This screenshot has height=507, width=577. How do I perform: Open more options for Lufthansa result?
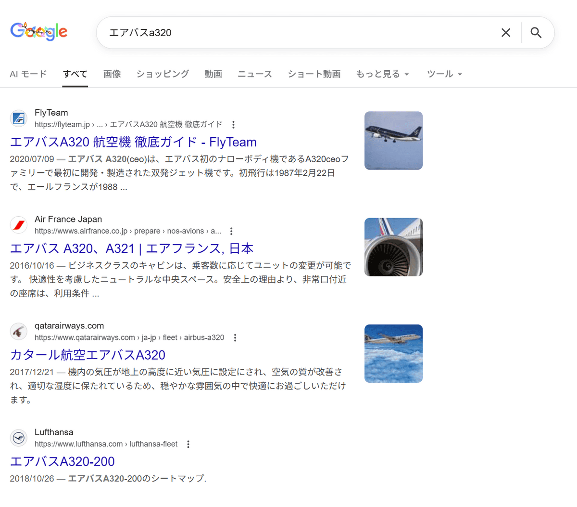pyautogui.click(x=188, y=444)
